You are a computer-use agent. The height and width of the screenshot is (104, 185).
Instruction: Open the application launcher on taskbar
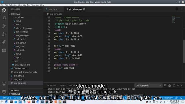2,102
